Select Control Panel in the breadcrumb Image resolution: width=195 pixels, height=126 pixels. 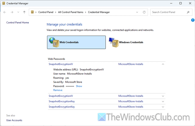click(x=46, y=12)
